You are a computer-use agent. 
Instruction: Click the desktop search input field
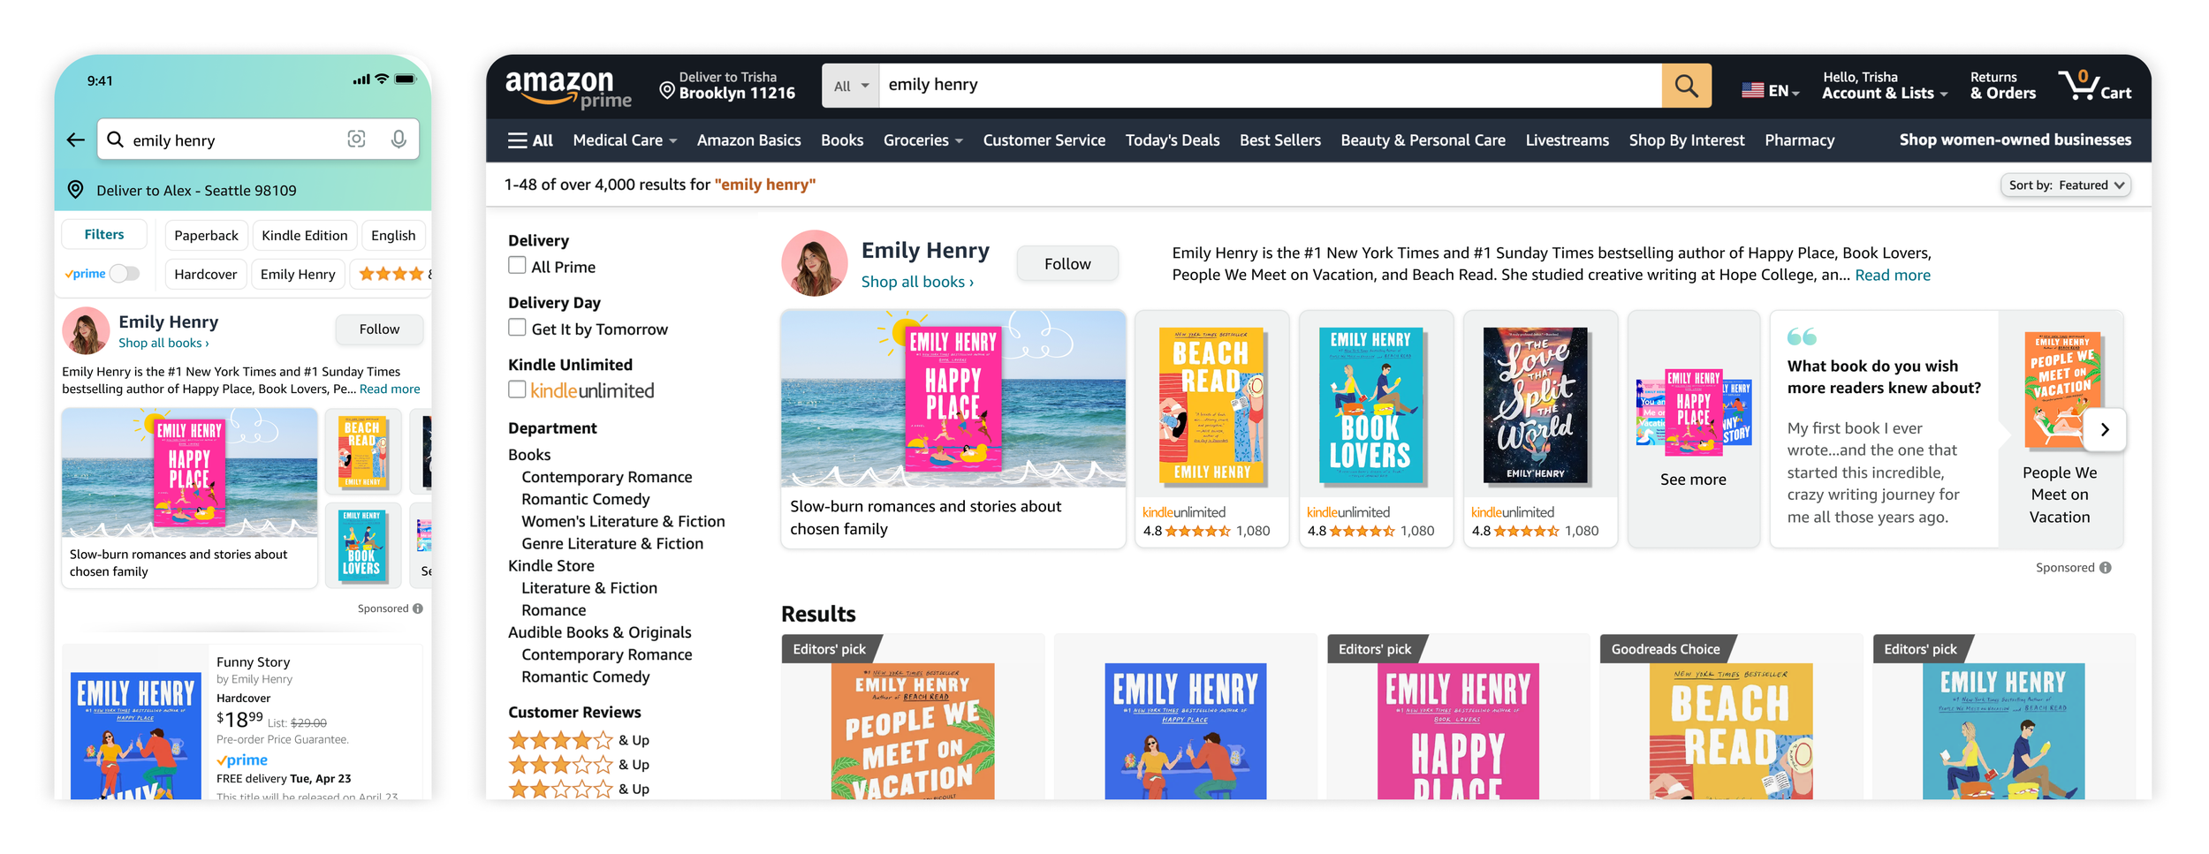click(x=1271, y=86)
